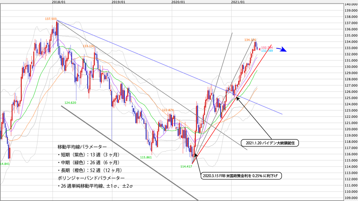Click the 132.000 price axis label
358x201 pixels.
pyautogui.click(x=351, y=54)
